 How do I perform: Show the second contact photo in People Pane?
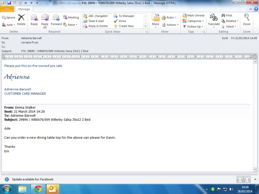(247, 179)
